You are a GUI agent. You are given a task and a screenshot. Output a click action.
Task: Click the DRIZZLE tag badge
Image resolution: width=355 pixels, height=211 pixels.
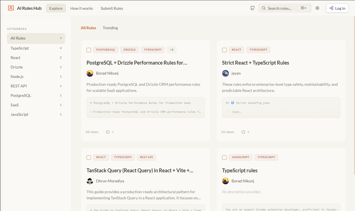coord(129,50)
